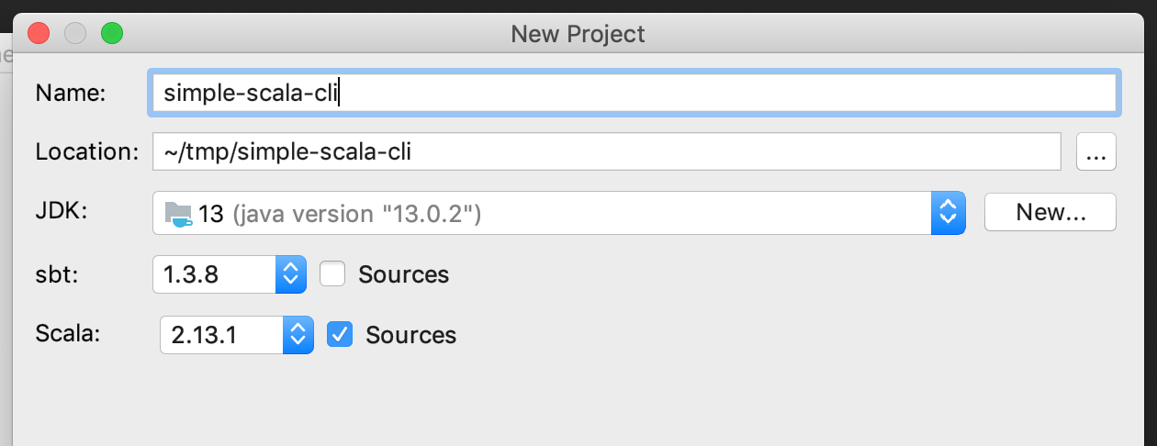Click into the Location path field
Viewport: 1157px width, 446px height.
click(606, 152)
